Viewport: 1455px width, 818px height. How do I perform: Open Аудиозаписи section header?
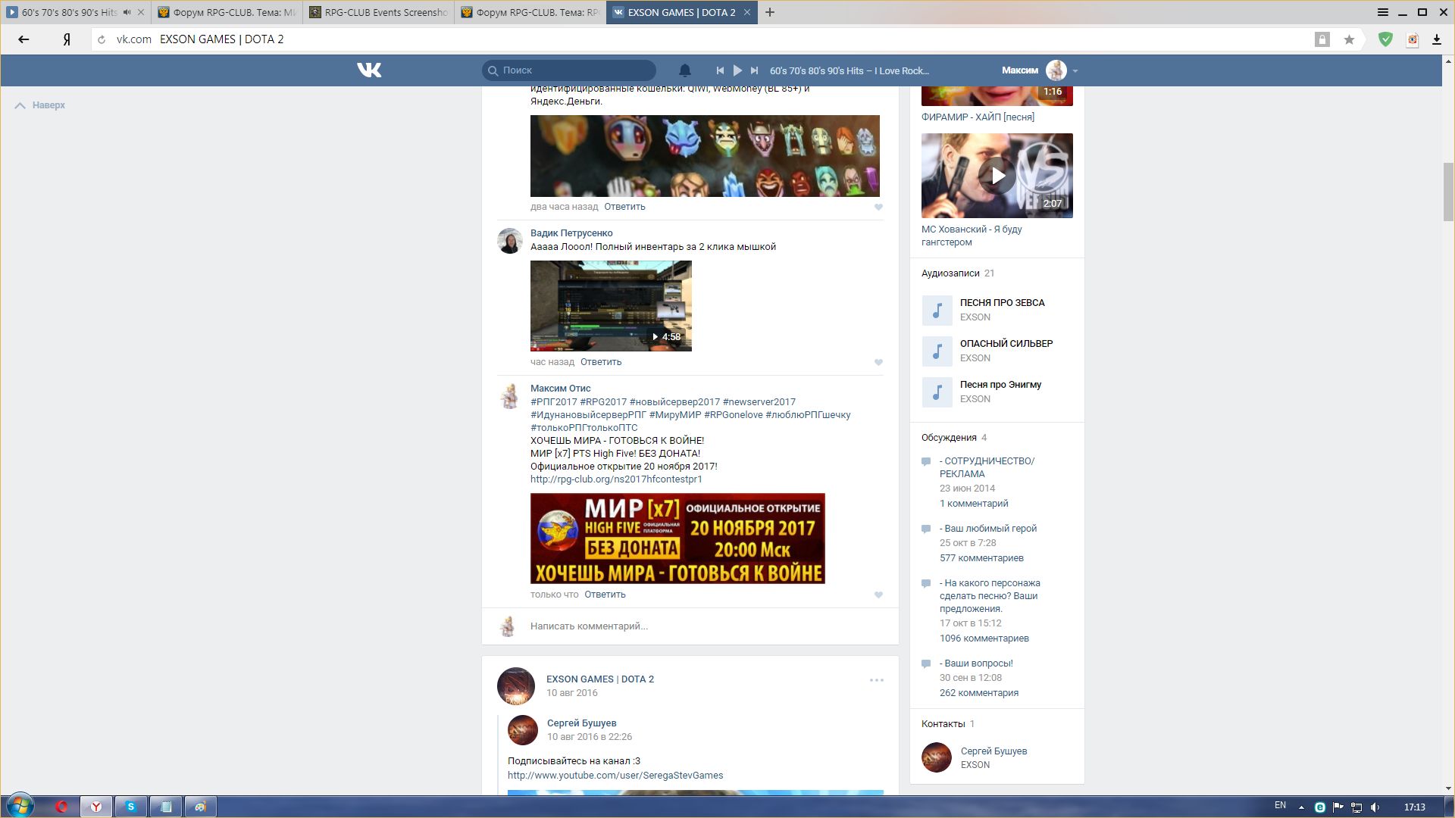pyautogui.click(x=950, y=273)
